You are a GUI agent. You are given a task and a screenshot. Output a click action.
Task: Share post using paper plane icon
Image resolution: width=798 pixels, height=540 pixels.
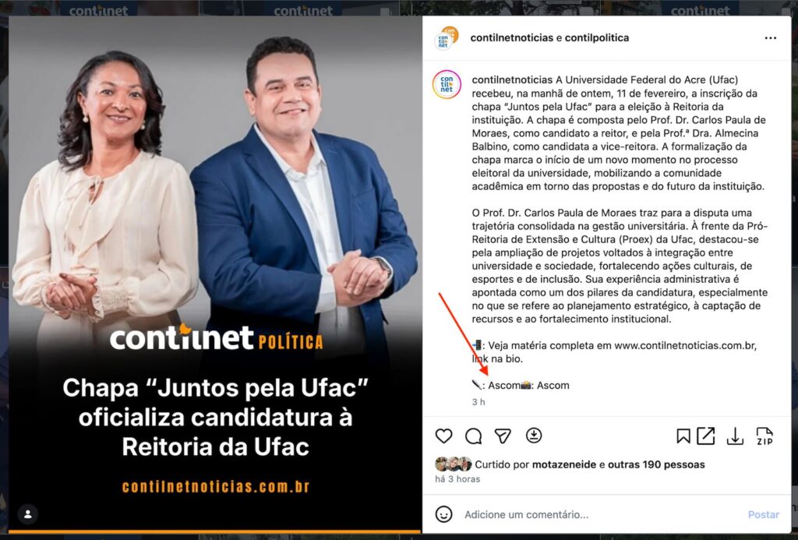503,436
